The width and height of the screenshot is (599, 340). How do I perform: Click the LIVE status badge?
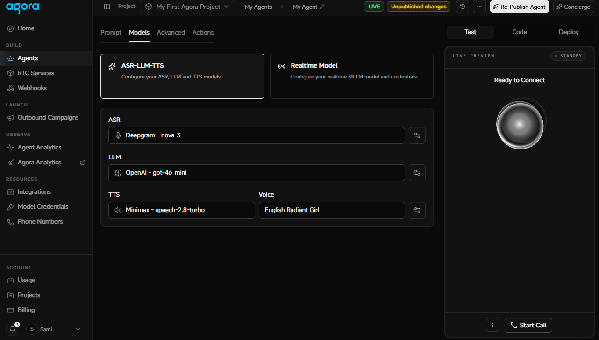(x=374, y=7)
